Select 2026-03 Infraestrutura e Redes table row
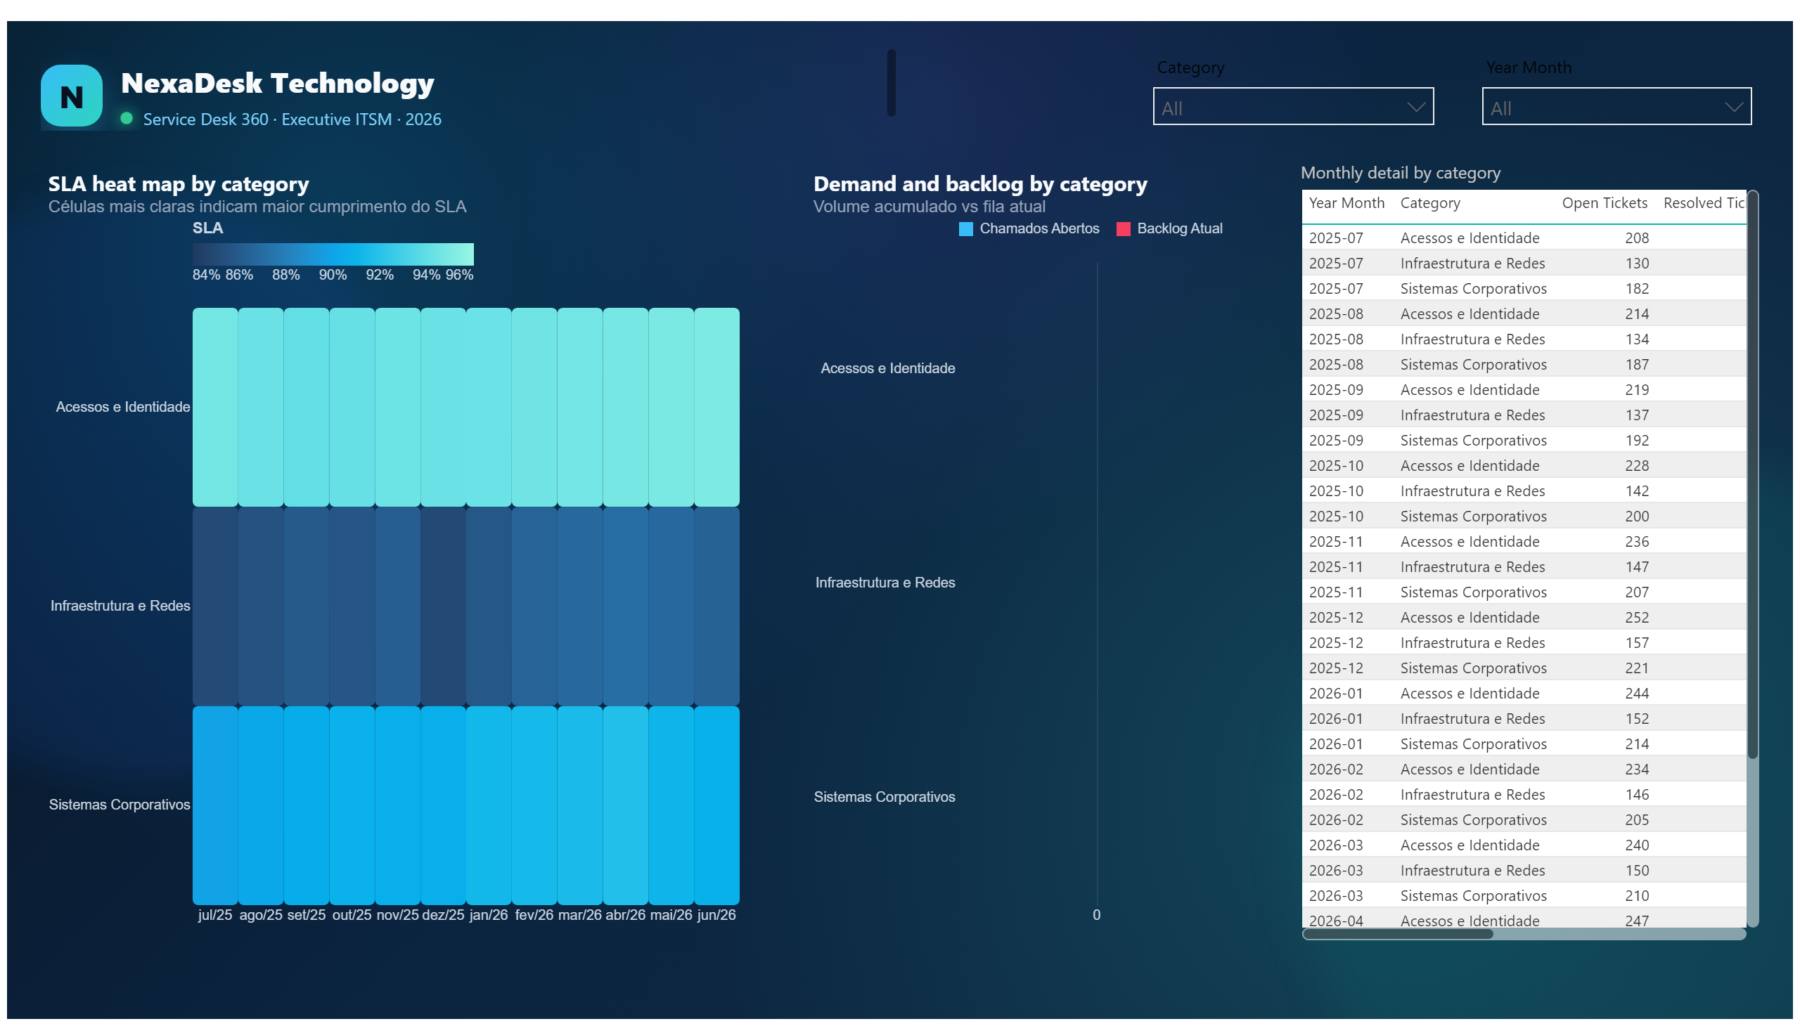Image resolution: width=1800 pixels, height=1026 pixels. coord(1523,871)
